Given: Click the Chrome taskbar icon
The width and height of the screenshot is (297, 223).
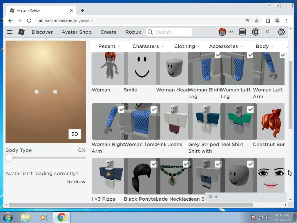Looking at the screenshot, I should click(61, 217).
